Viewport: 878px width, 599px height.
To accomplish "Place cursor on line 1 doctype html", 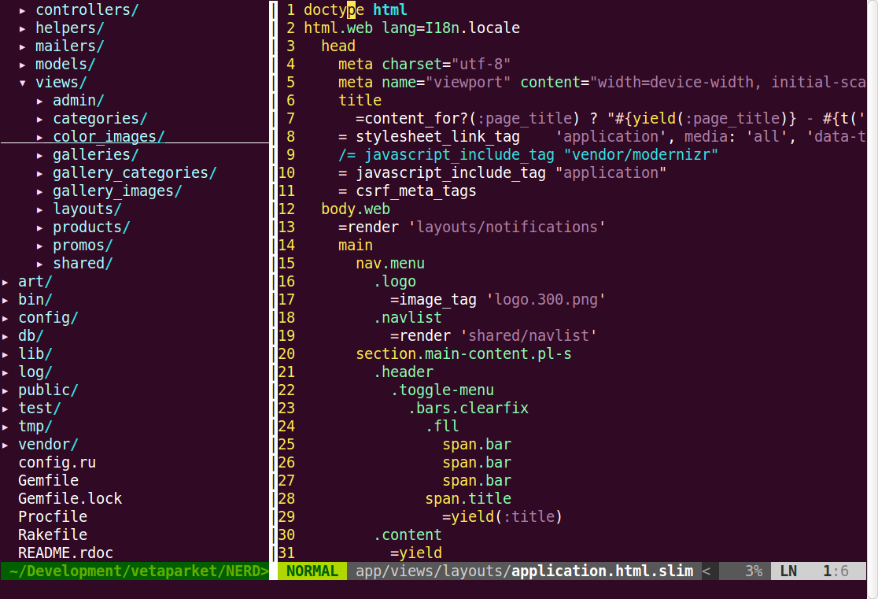I will pos(355,9).
